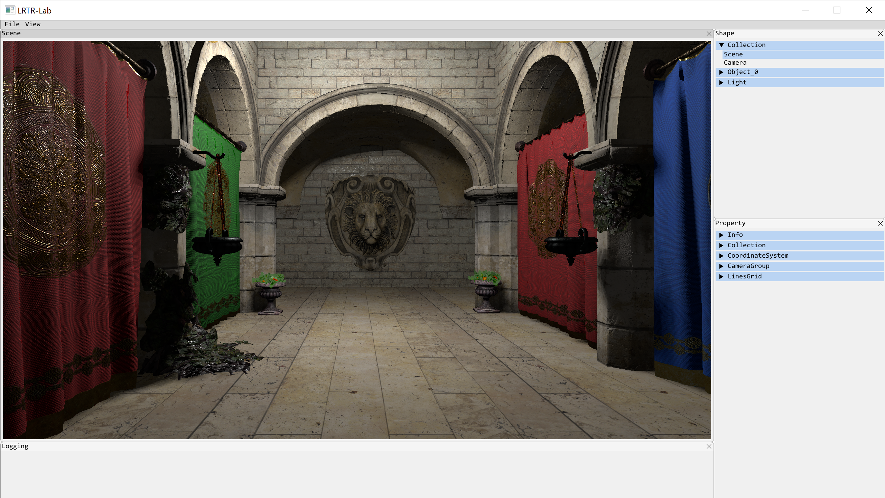Close the Logging panel
Viewport: 885px width, 498px height.
point(709,446)
